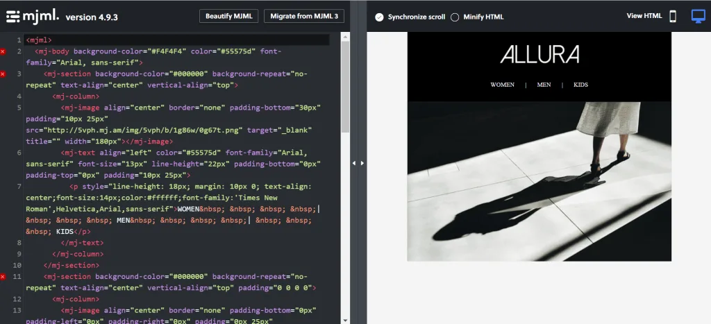Click line number 7 in gutter
The height and width of the screenshot is (324, 711).
(x=19, y=187)
